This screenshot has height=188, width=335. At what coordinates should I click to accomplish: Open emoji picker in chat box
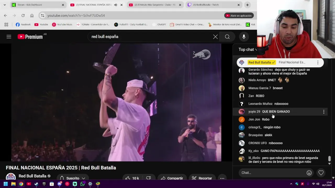pos(309,173)
